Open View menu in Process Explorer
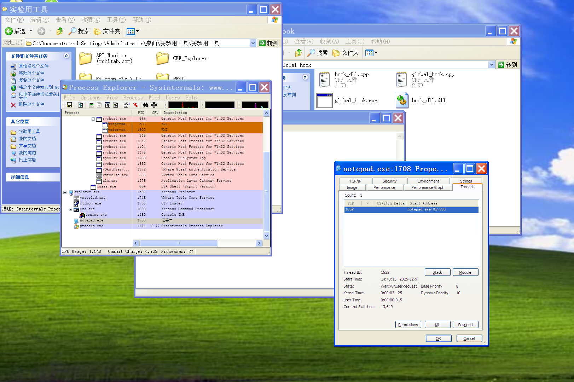 click(112, 98)
